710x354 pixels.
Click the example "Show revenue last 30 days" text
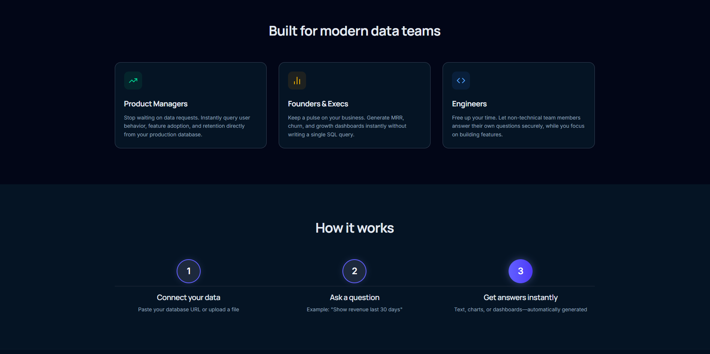coord(354,309)
